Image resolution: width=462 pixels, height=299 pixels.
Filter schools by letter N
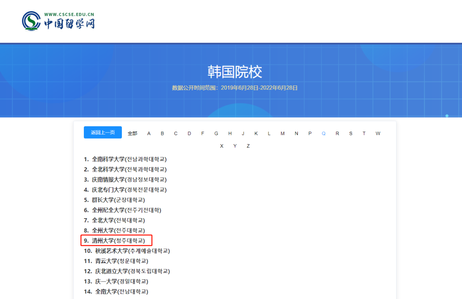click(296, 133)
